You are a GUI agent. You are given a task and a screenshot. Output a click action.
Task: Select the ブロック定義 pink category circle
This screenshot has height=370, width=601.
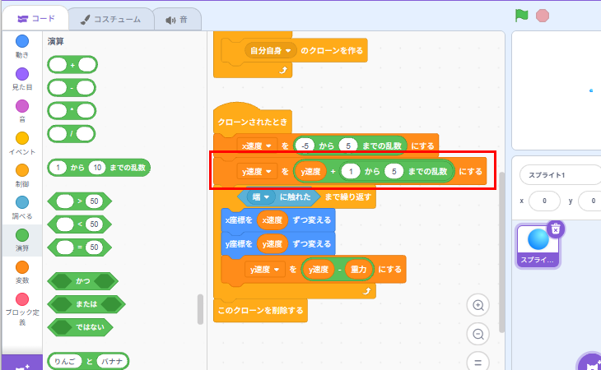coord(22,299)
